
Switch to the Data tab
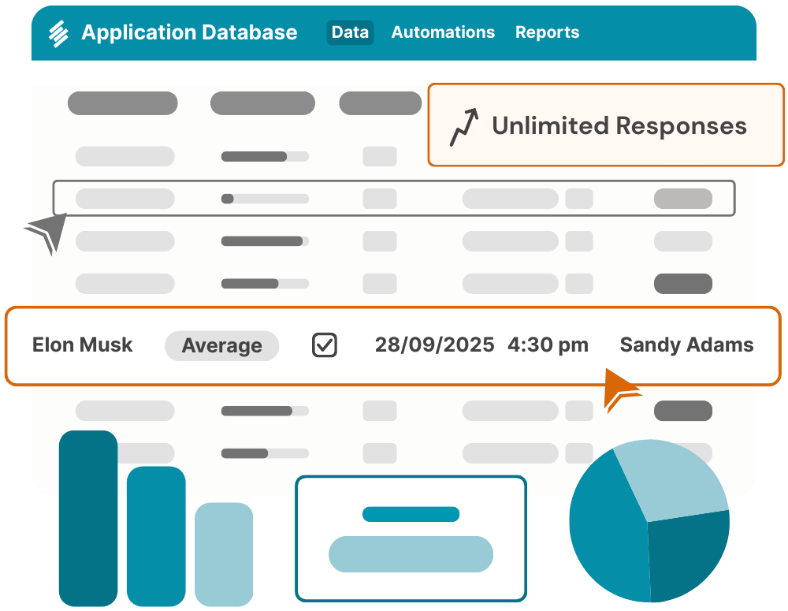coord(350,32)
